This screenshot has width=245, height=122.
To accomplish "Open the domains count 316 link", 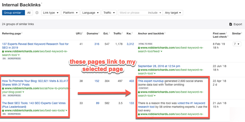I will tap(97, 44).
